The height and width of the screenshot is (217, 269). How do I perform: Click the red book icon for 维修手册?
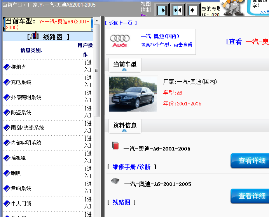pos(115,145)
